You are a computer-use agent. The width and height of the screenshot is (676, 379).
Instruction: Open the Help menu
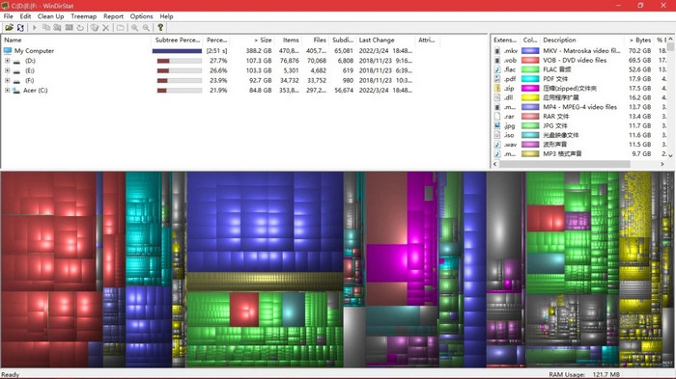[166, 16]
